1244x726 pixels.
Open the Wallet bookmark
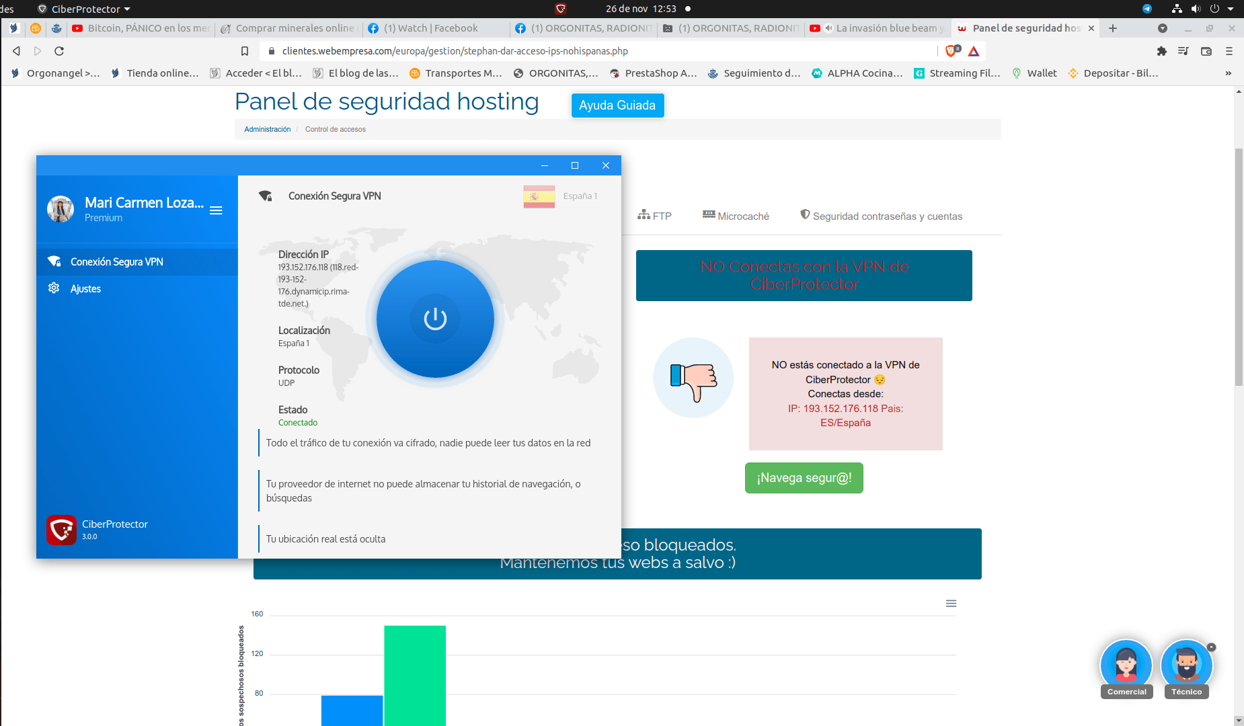pyautogui.click(x=1034, y=73)
